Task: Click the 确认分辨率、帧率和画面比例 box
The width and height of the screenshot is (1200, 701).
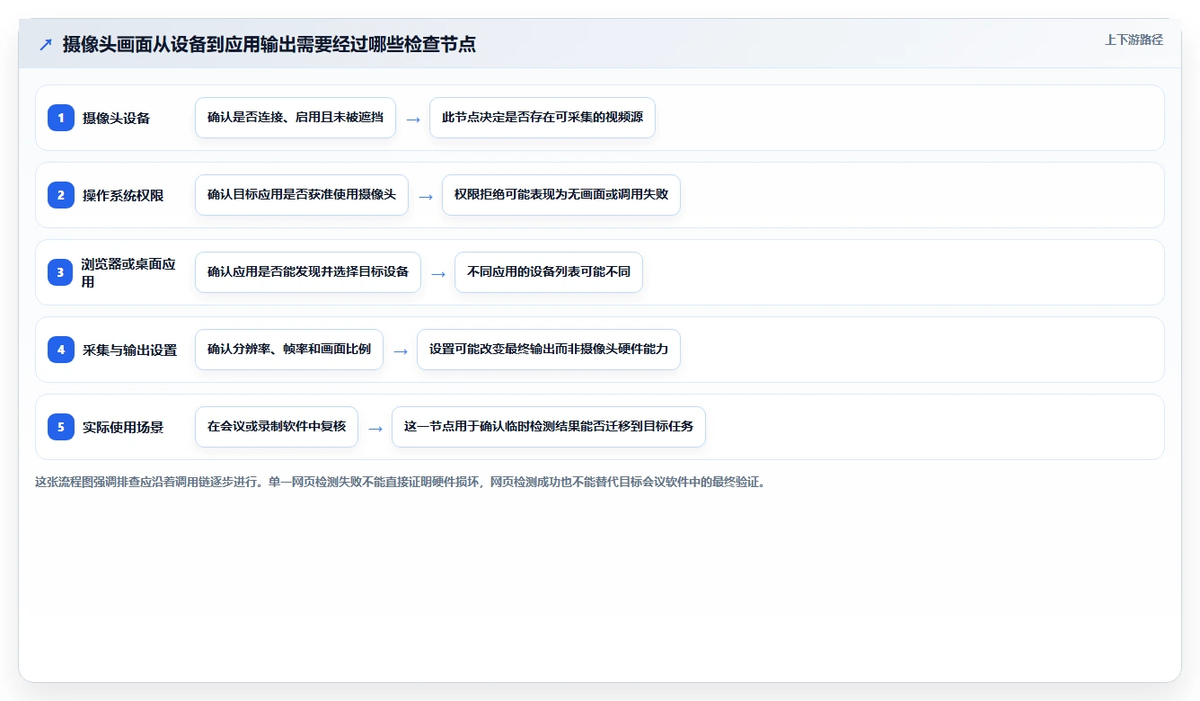Action: (x=289, y=350)
